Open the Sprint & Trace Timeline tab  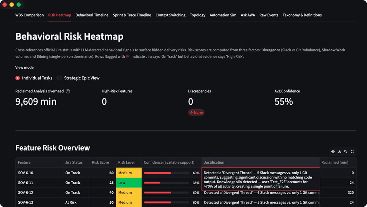tap(132, 15)
